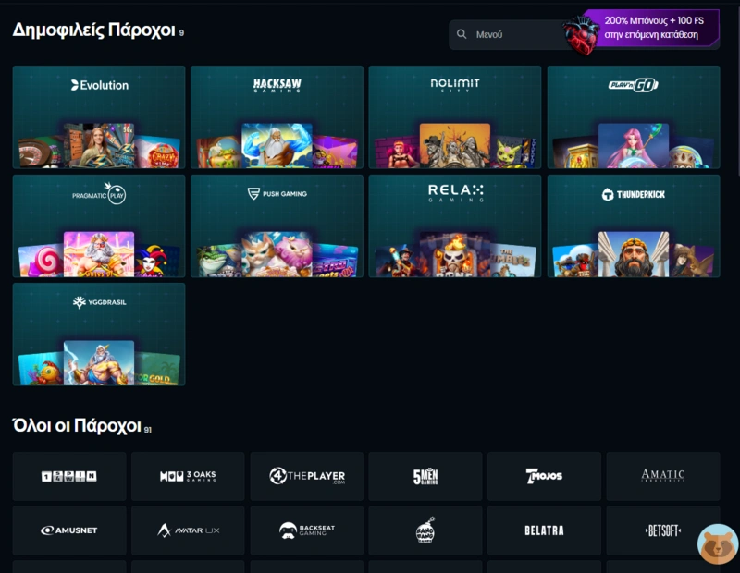Open the 1Spin4Win provider page
740x573 pixels.
[x=68, y=476]
